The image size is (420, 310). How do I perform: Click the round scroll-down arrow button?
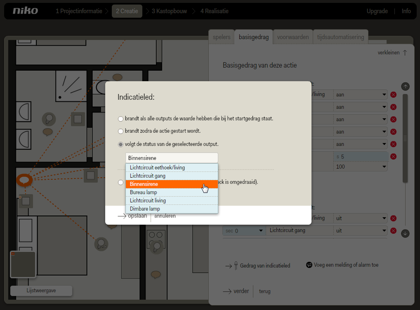click(x=405, y=233)
